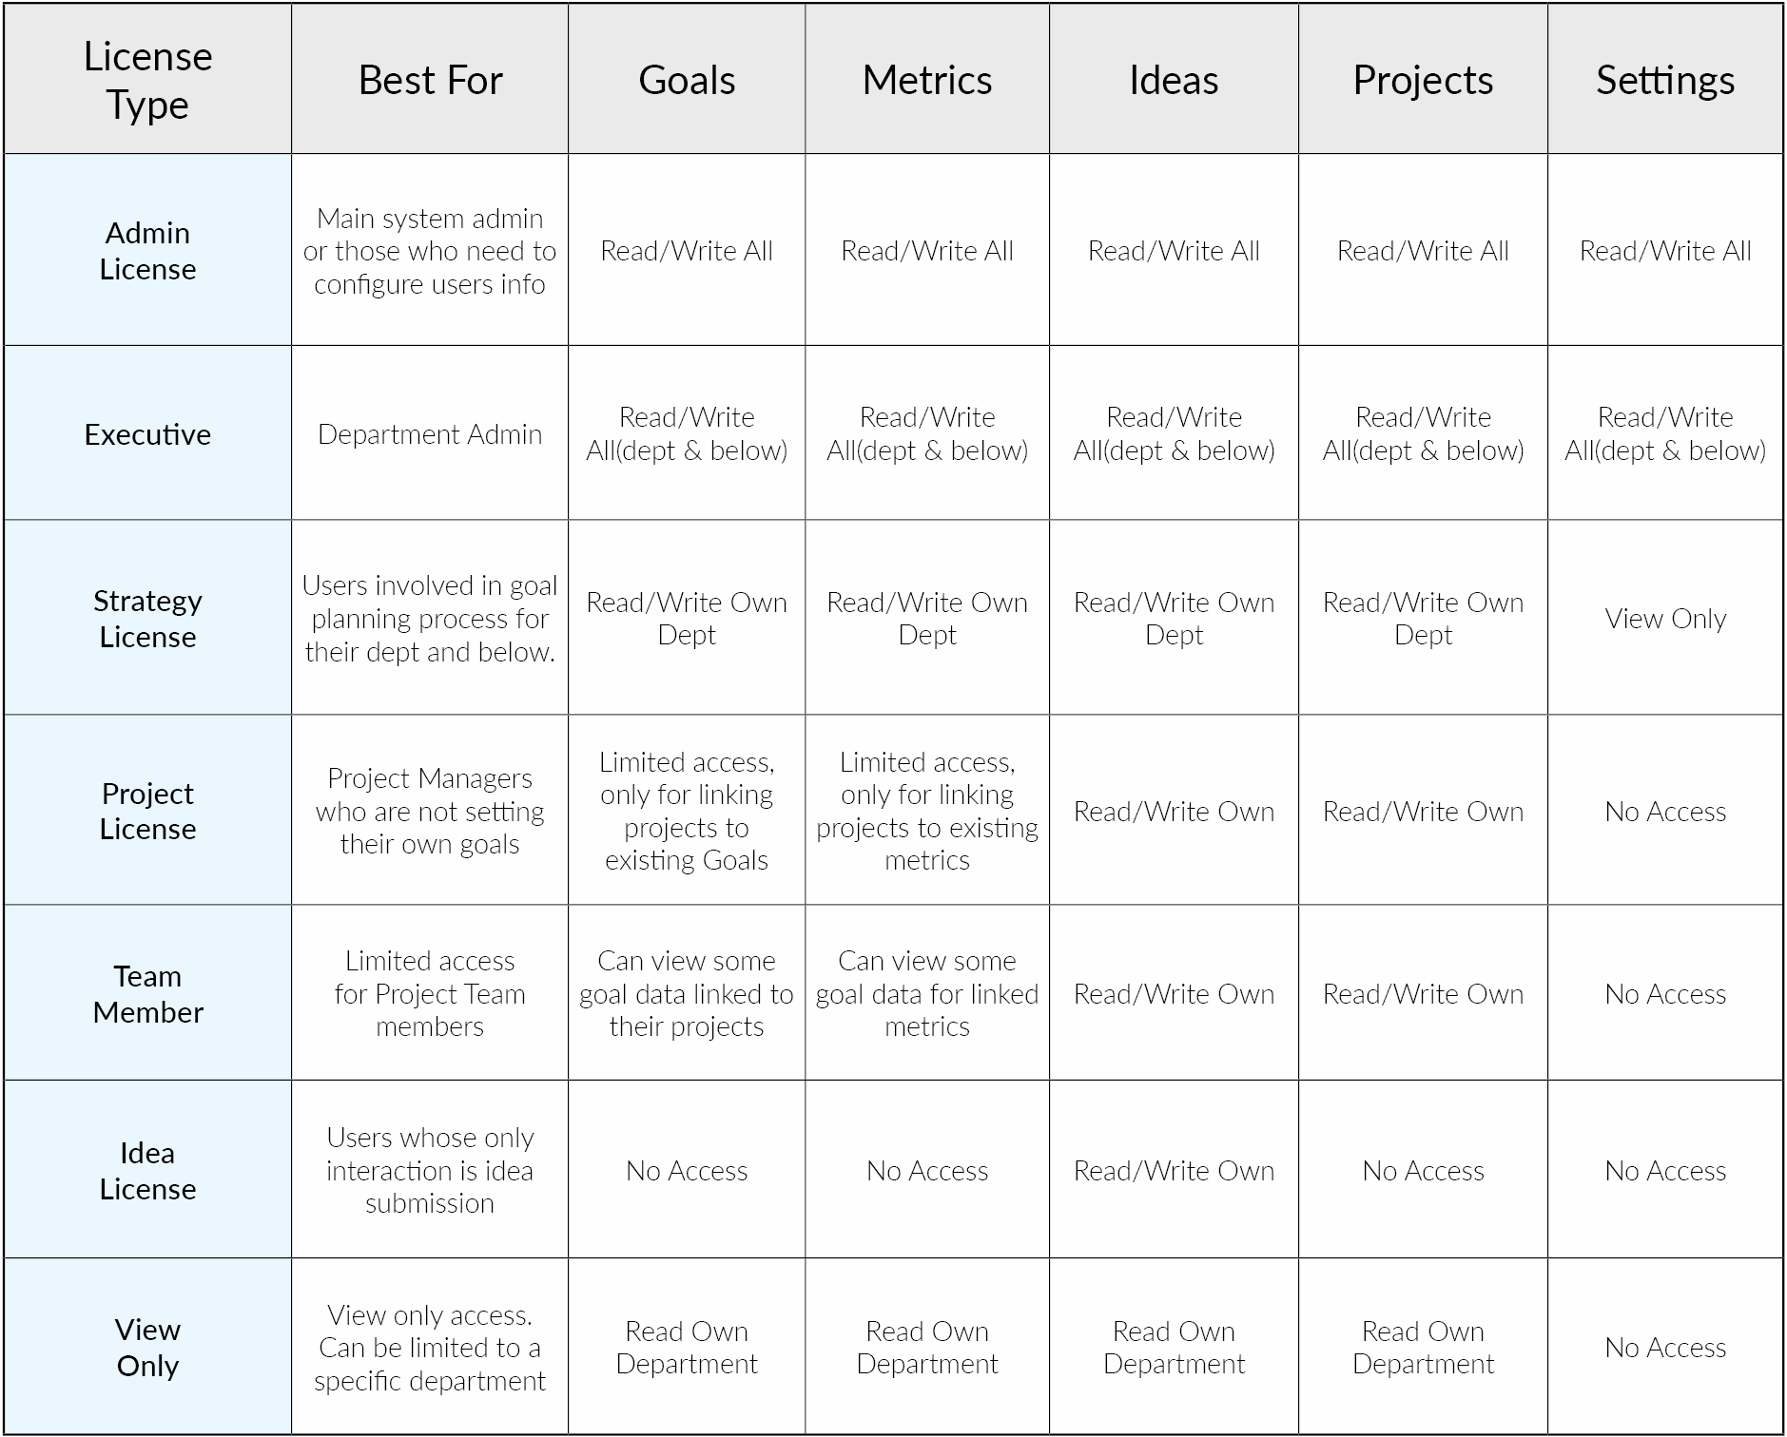Image resolution: width=1787 pixels, height=1437 pixels.
Task: Select the Team Member row label
Action: [147, 993]
